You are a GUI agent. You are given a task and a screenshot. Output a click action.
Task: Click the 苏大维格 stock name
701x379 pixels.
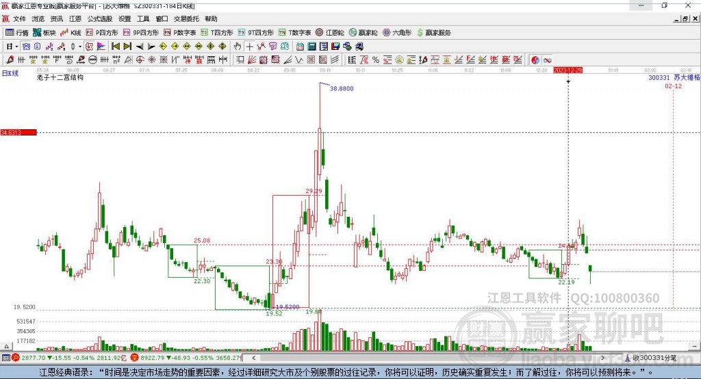(x=687, y=77)
